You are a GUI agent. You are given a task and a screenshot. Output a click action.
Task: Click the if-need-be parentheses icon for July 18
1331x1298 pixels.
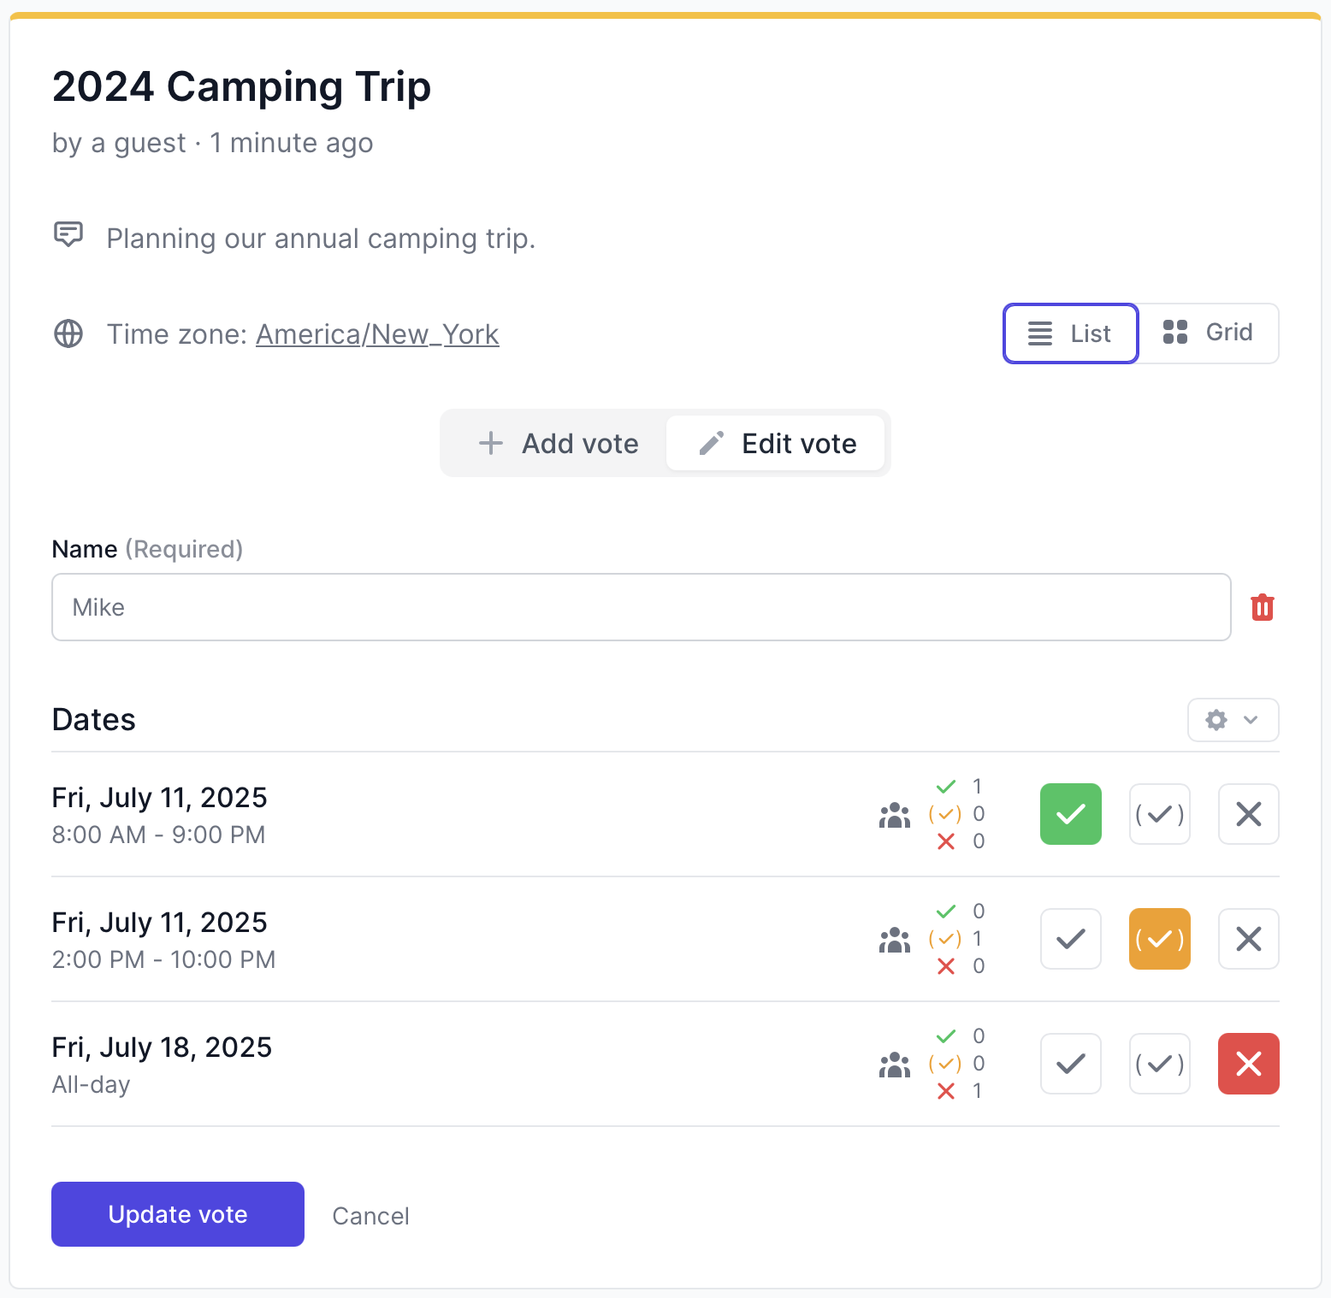click(x=1159, y=1064)
